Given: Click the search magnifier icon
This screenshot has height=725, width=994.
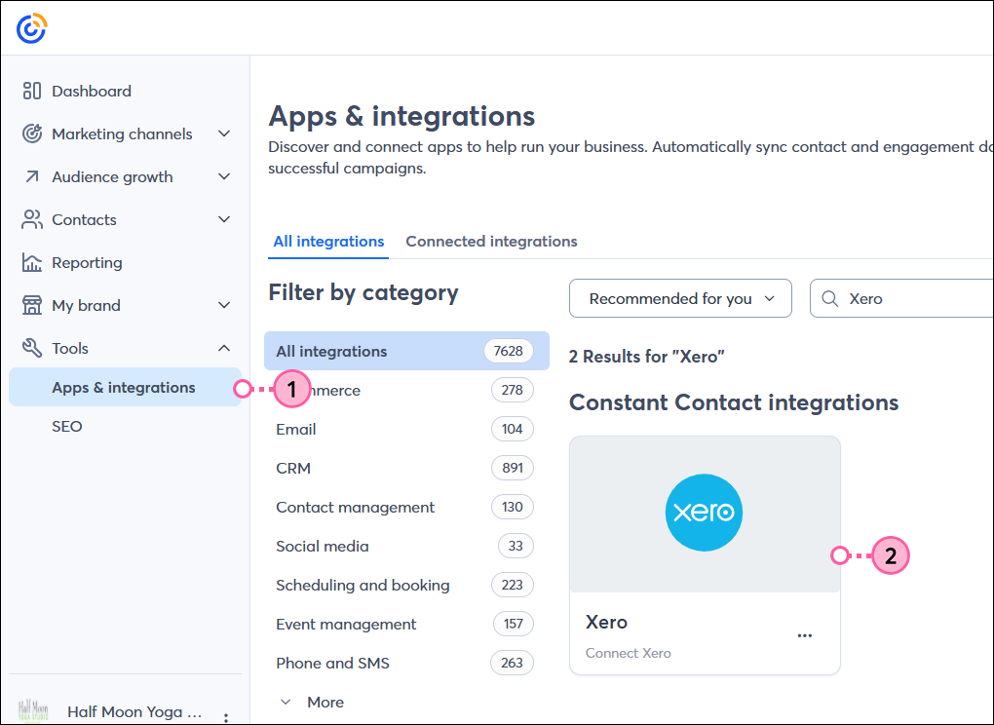Looking at the screenshot, I should pyautogui.click(x=829, y=298).
